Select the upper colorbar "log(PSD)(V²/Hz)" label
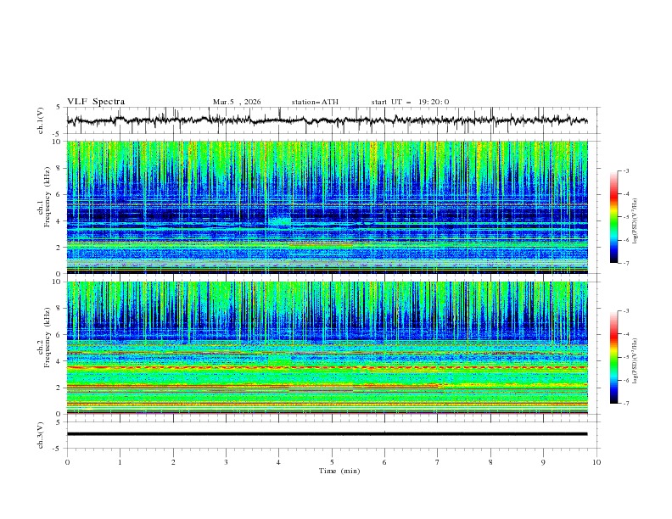Image resolution: width=672 pixels, height=519 pixels. point(636,221)
